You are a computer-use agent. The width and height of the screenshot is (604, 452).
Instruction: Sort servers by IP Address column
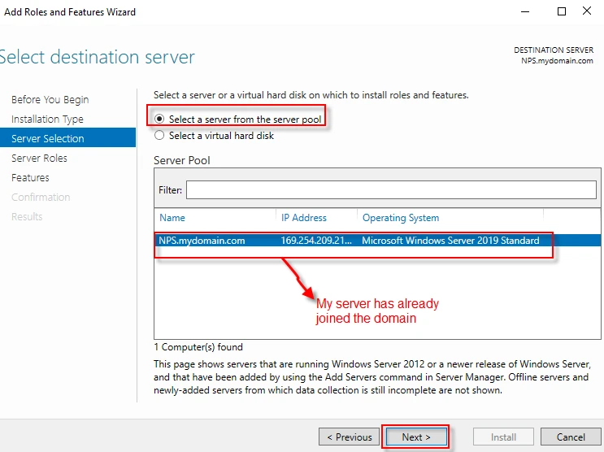(304, 218)
